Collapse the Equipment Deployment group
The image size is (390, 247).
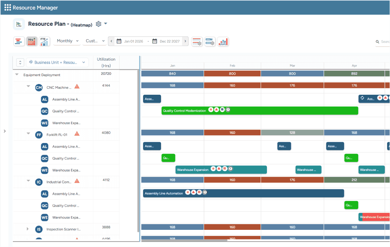pyautogui.click(x=17, y=75)
